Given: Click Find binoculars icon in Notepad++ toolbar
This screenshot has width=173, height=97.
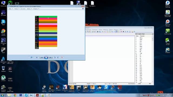Looking at the screenshot, I should tap(98, 32).
